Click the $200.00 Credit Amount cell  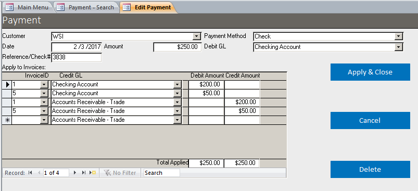pos(242,103)
